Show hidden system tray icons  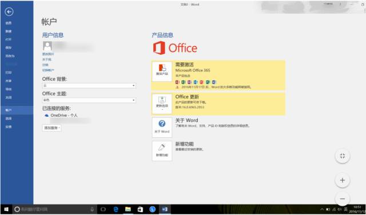click(323, 209)
